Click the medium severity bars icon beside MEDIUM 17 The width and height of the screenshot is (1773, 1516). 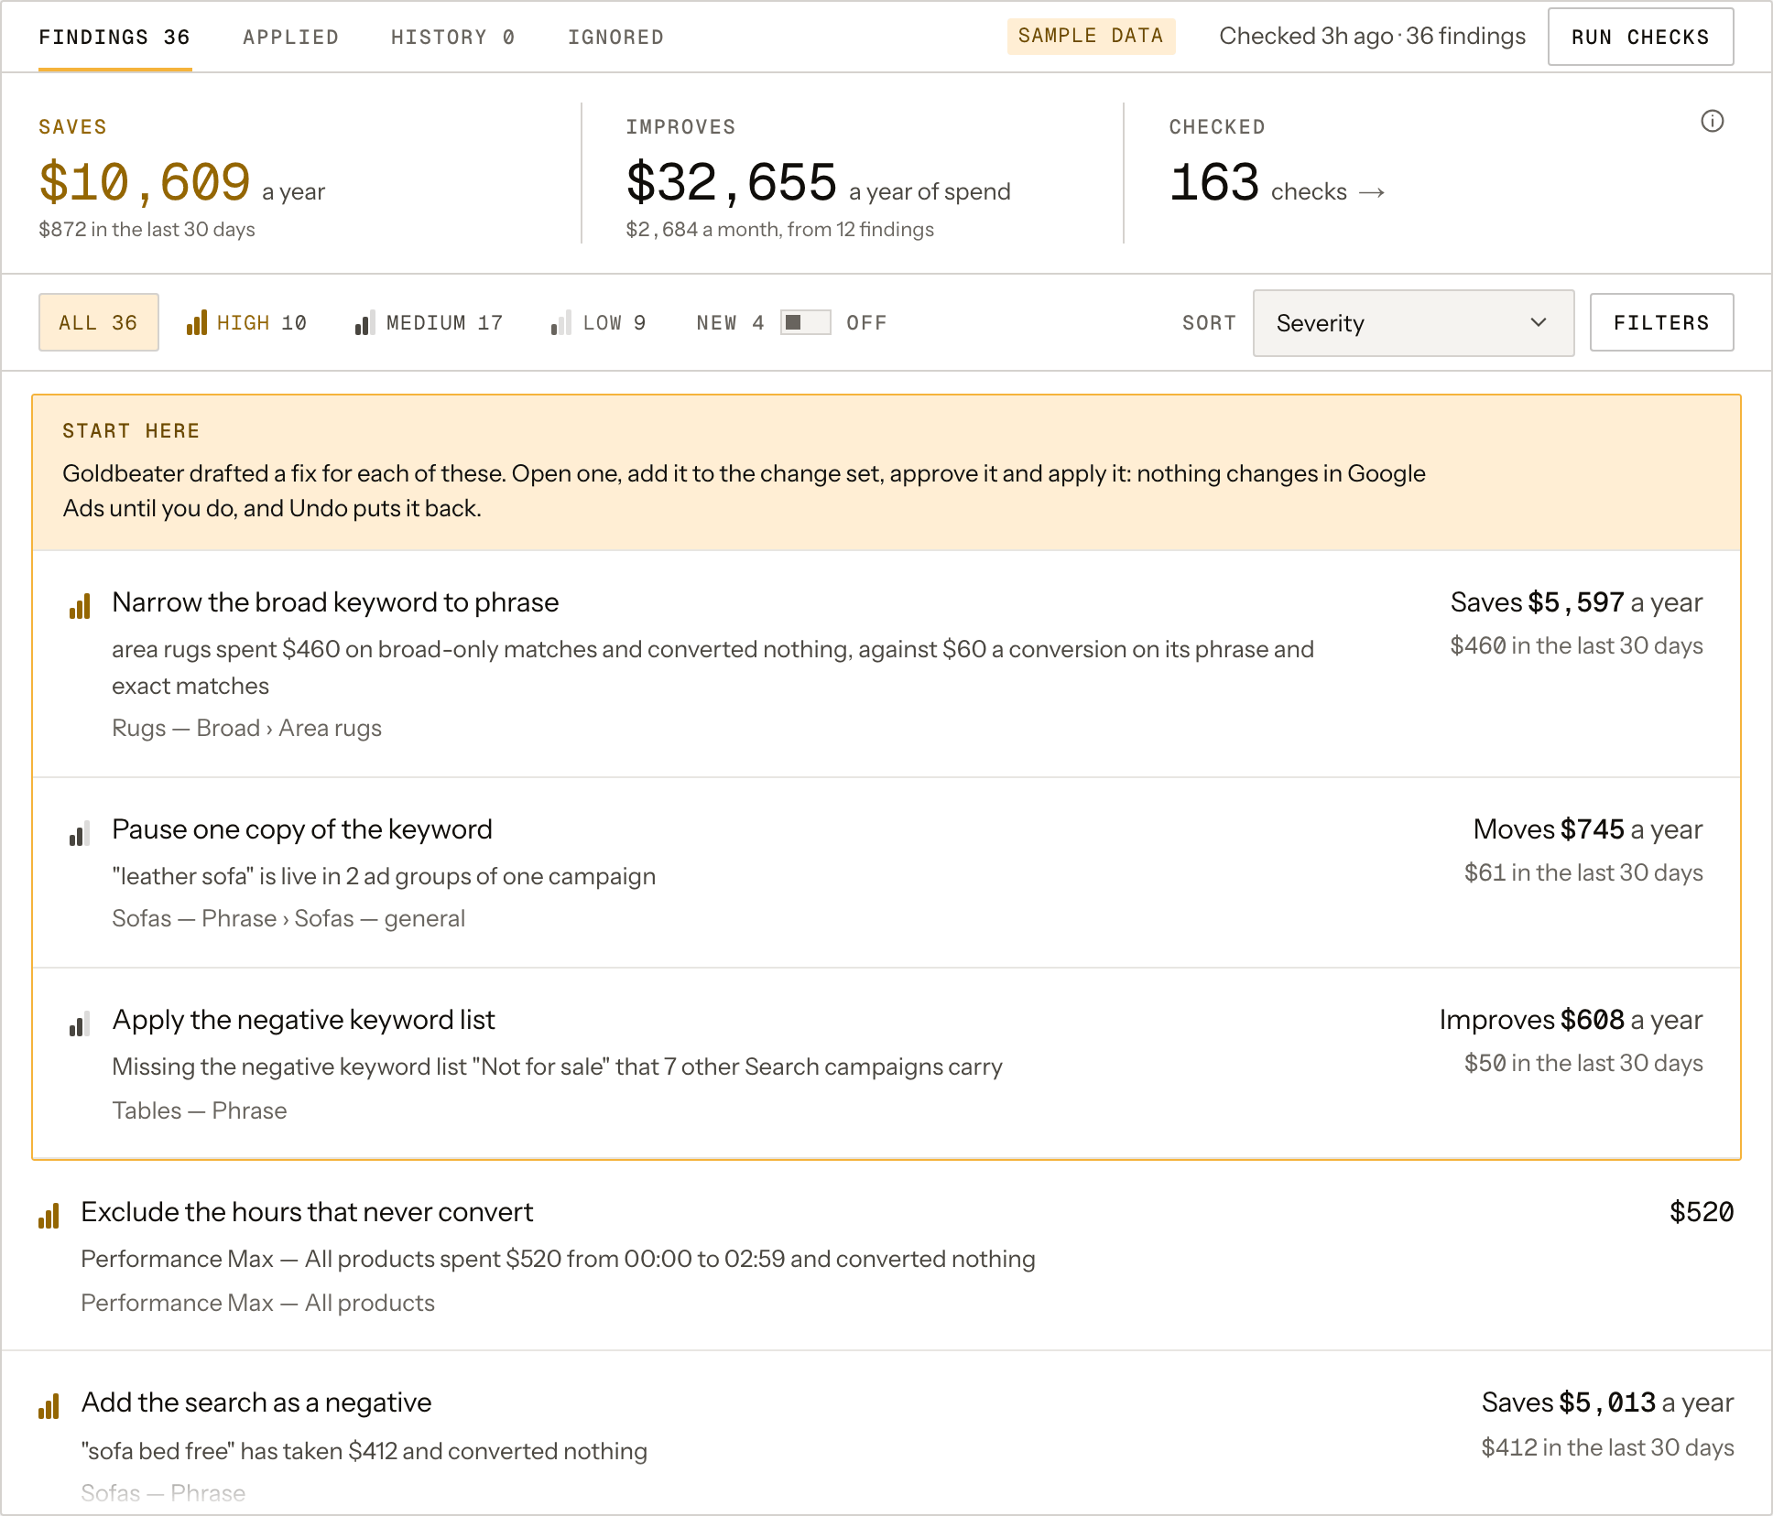pos(364,322)
